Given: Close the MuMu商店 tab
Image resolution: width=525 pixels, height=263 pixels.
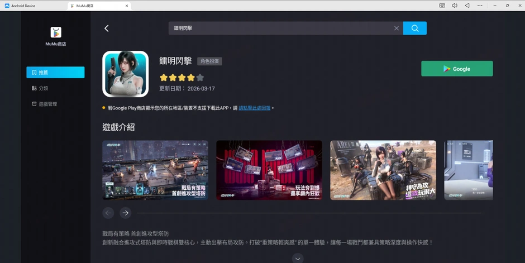Looking at the screenshot, I should tap(127, 6).
